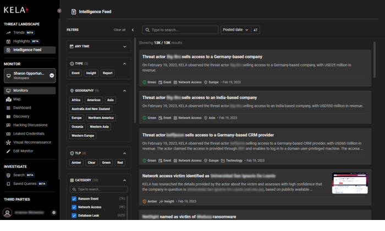Screen dimensions: 385x231
Task: Open Map in sidebar
Action: (x=16, y=99)
